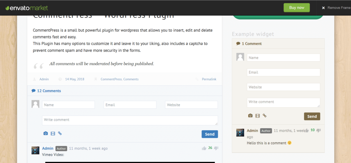This screenshot has width=351, height=163.
Task: Focus the widget Email field
Action: 283,72
